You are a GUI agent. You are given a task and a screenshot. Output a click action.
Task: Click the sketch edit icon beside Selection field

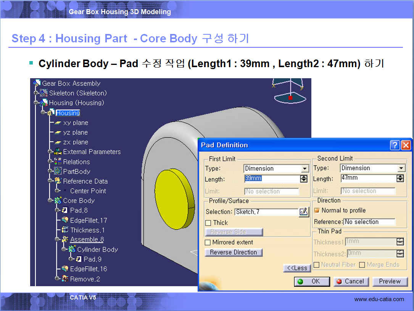click(304, 212)
